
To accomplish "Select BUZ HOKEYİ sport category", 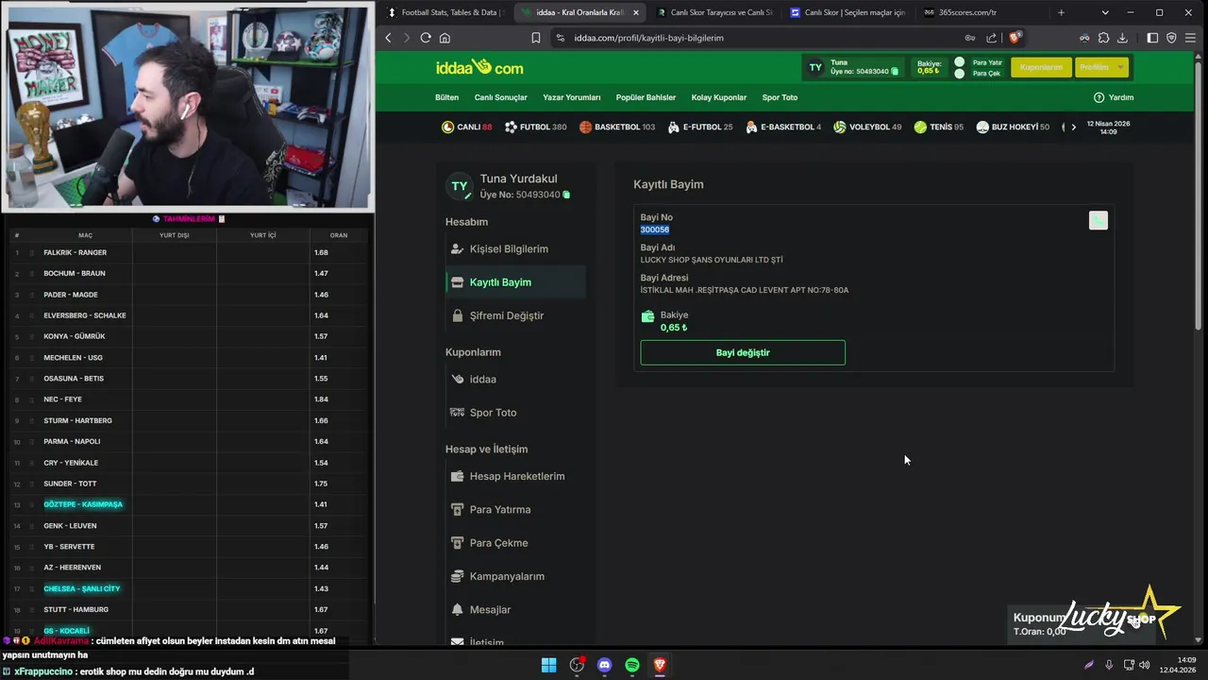I will tap(1013, 127).
